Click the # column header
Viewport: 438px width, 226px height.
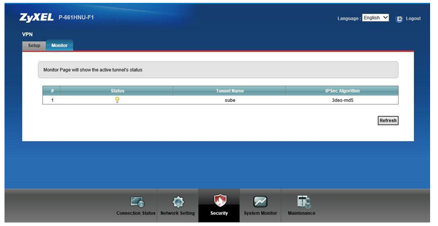pos(52,91)
